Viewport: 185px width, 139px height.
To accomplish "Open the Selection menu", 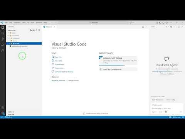I will pyautogui.click(x=17, y=22).
